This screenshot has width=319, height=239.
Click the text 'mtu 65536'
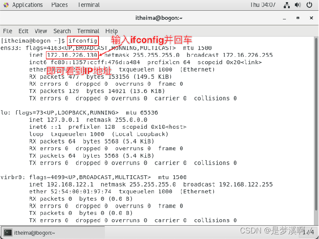tap(142, 112)
